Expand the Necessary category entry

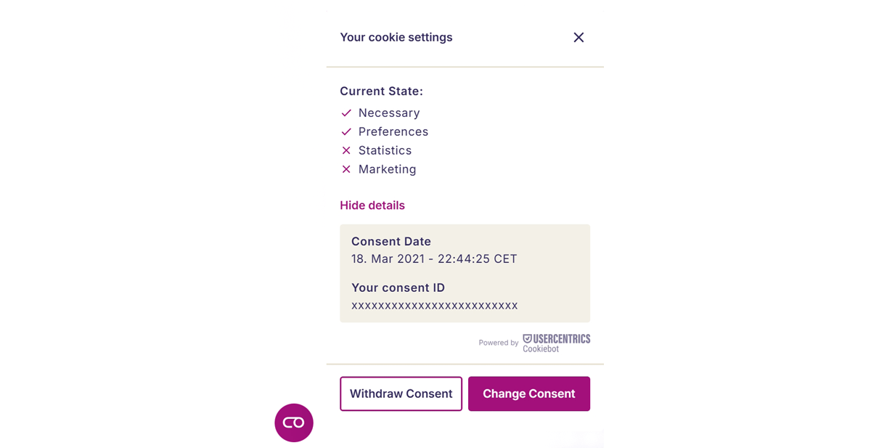[389, 113]
